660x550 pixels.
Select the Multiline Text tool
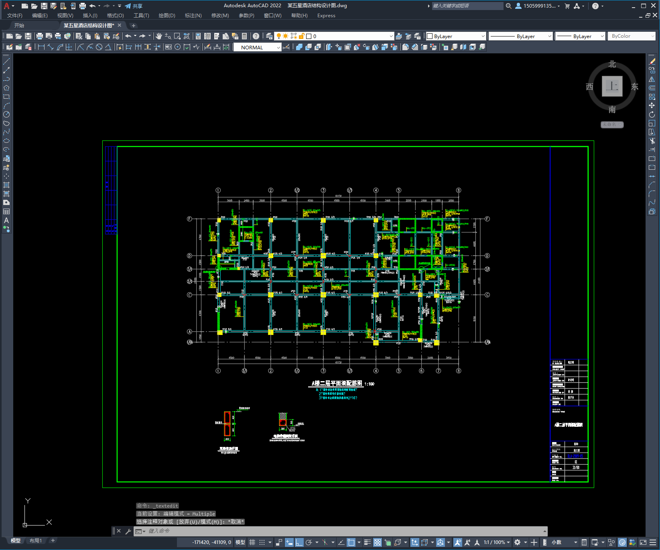pos(6,220)
